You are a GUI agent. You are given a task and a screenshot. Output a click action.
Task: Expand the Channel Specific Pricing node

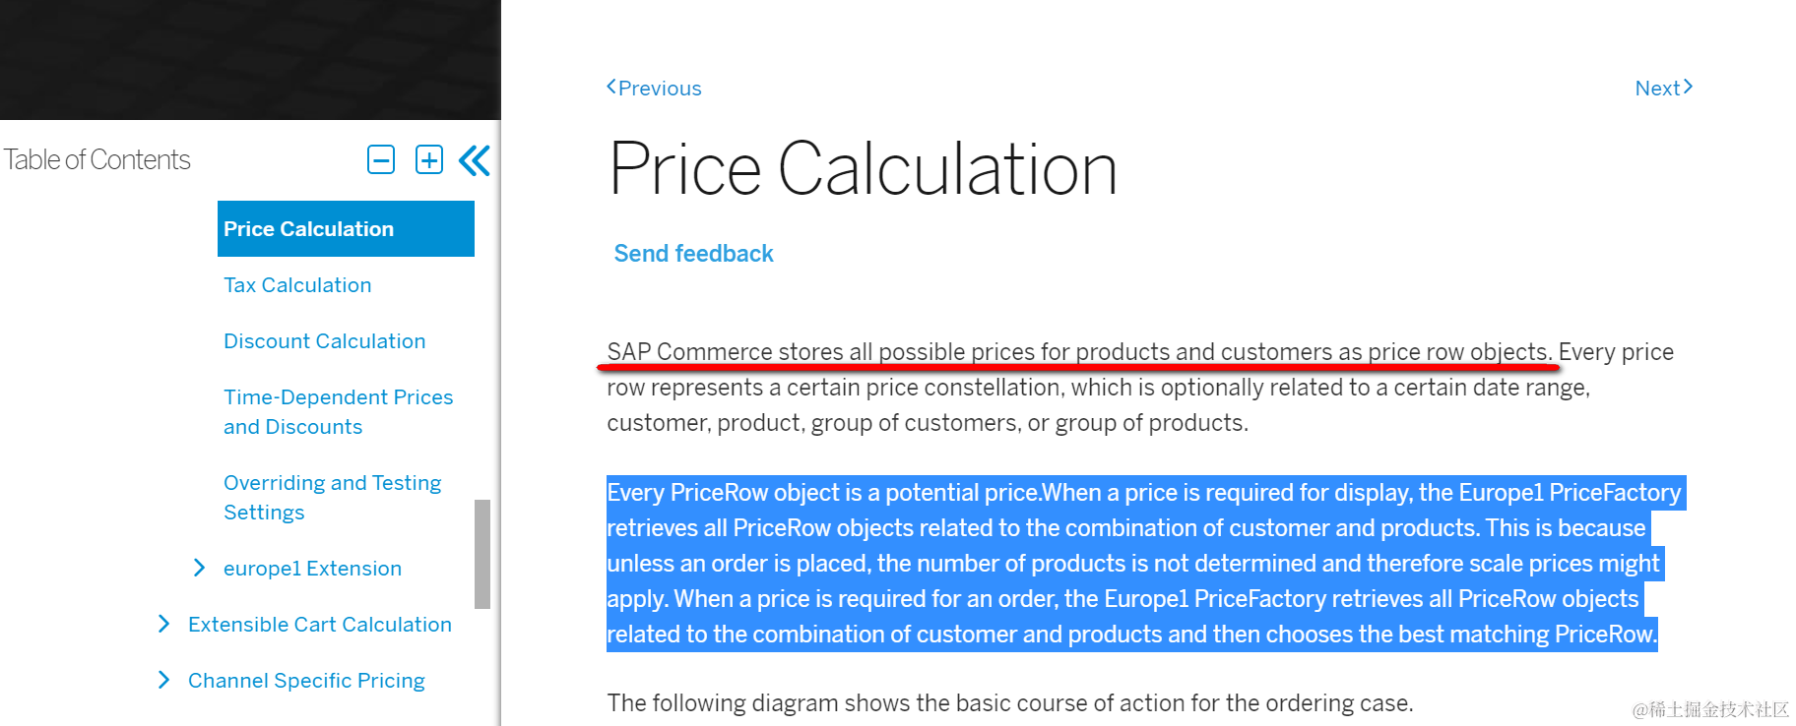point(163,680)
